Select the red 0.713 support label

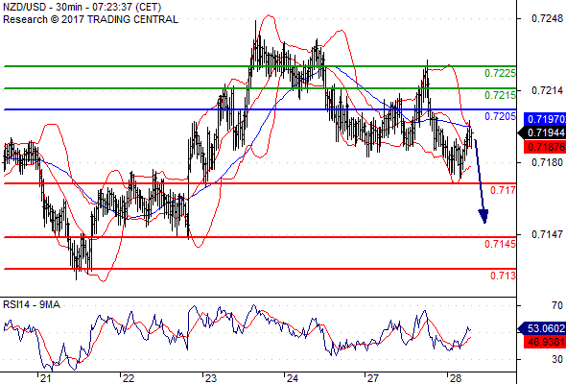point(503,276)
